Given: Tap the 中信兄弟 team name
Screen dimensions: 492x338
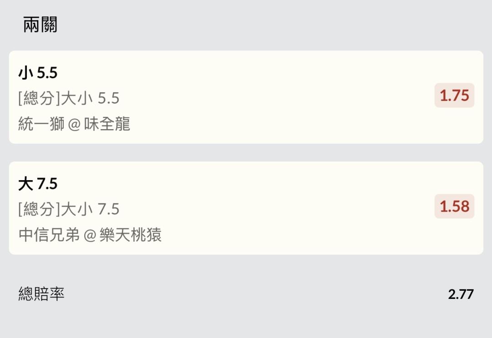Looking at the screenshot, I should [x=49, y=235].
